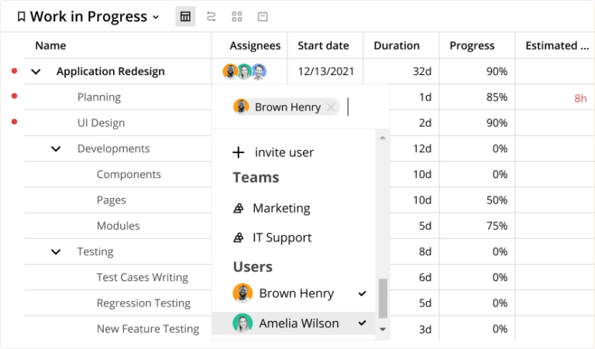The height and width of the screenshot is (349, 595).
Task: Select the Marketing team
Action: [x=281, y=208]
